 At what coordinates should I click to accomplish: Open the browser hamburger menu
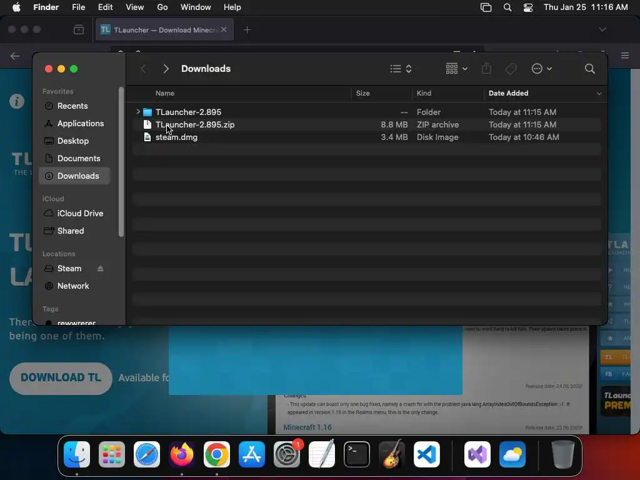coord(624,56)
